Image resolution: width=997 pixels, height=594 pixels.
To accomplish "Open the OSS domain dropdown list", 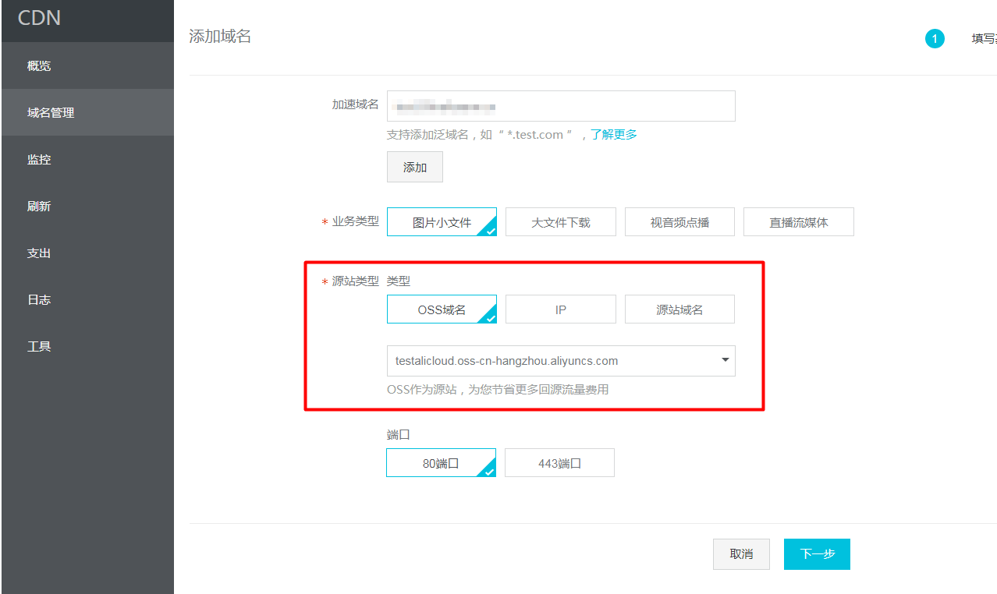I will [724, 360].
